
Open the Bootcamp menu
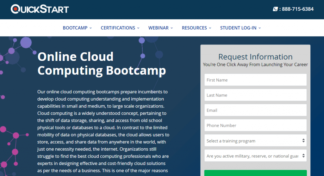(75, 28)
